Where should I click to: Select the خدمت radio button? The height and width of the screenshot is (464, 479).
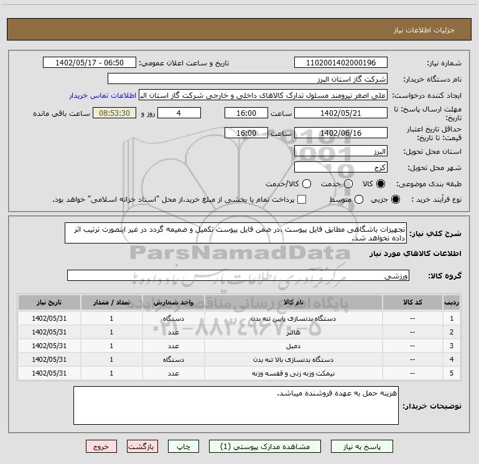(348, 184)
